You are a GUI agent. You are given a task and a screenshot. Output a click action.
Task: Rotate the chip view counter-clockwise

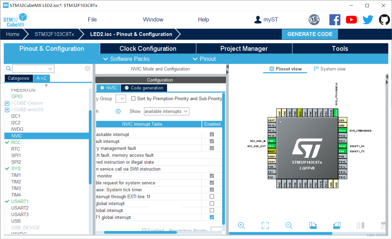(337, 225)
